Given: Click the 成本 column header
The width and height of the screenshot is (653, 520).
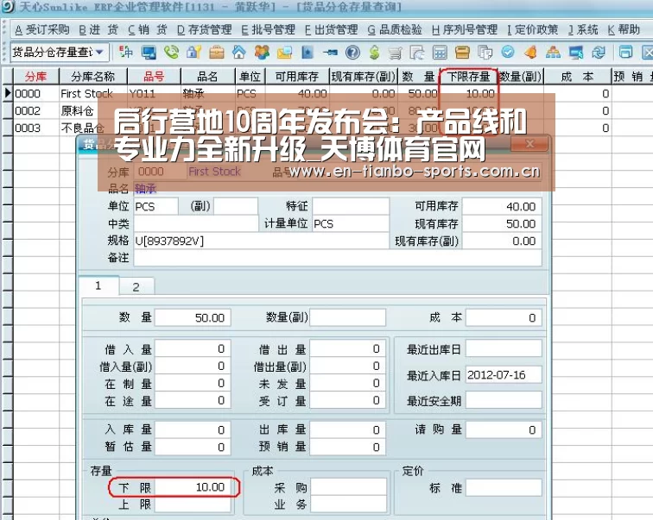Looking at the screenshot, I should coord(577,77).
